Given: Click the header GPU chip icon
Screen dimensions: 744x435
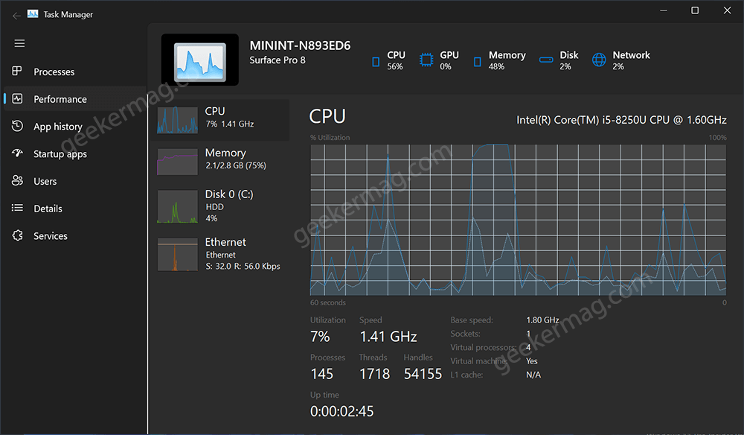Looking at the screenshot, I should [426, 60].
